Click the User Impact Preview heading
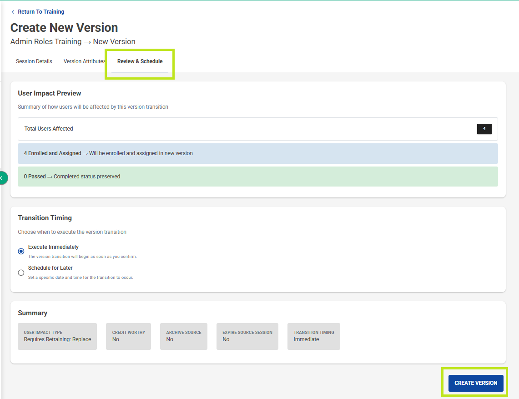519x399 pixels. pyautogui.click(x=50, y=93)
